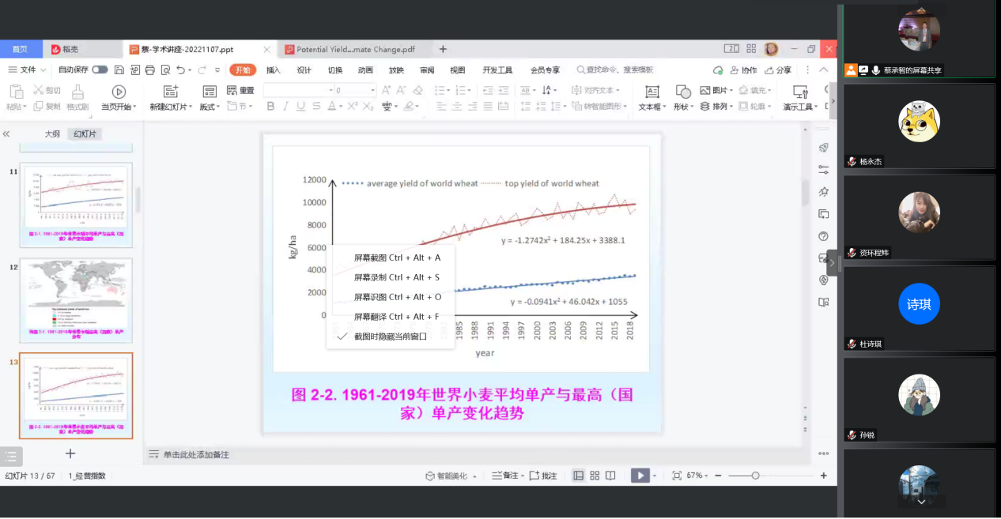The image size is (1001, 519).
Task: Click the new slide icon
Action: (x=170, y=92)
